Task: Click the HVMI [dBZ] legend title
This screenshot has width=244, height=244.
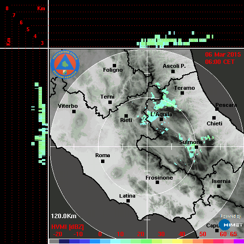Action: (x=67, y=227)
